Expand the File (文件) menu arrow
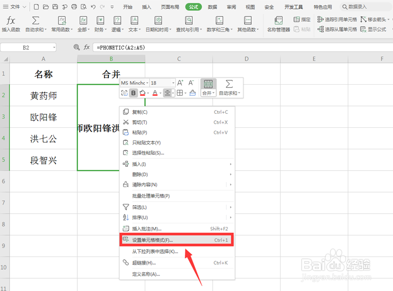393x291 pixels. pos(25,7)
